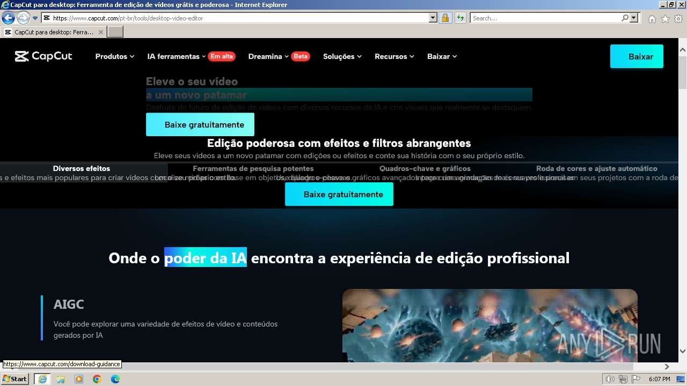The image size is (687, 386).
Task: Click the highlighted 'poder da IA' text
Action: point(206,258)
